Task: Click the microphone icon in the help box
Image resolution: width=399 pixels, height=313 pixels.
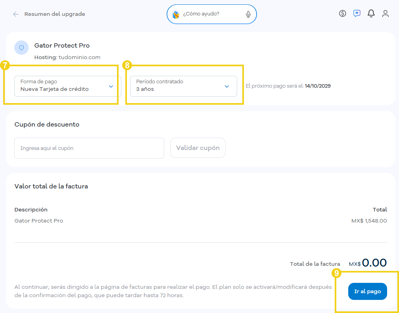Action: coord(248,14)
